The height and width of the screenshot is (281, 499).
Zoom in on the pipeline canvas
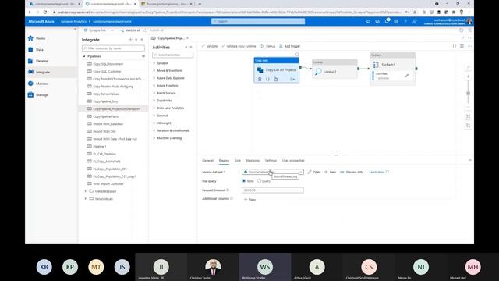point(468,76)
